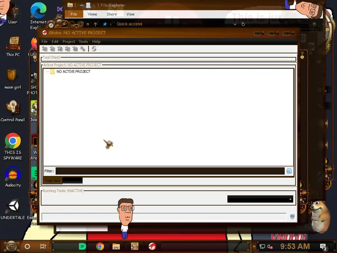Click the Cortana circle on taskbar
Image resolution: width=337 pixels, height=253 pixels.
[x=27, y=246]
